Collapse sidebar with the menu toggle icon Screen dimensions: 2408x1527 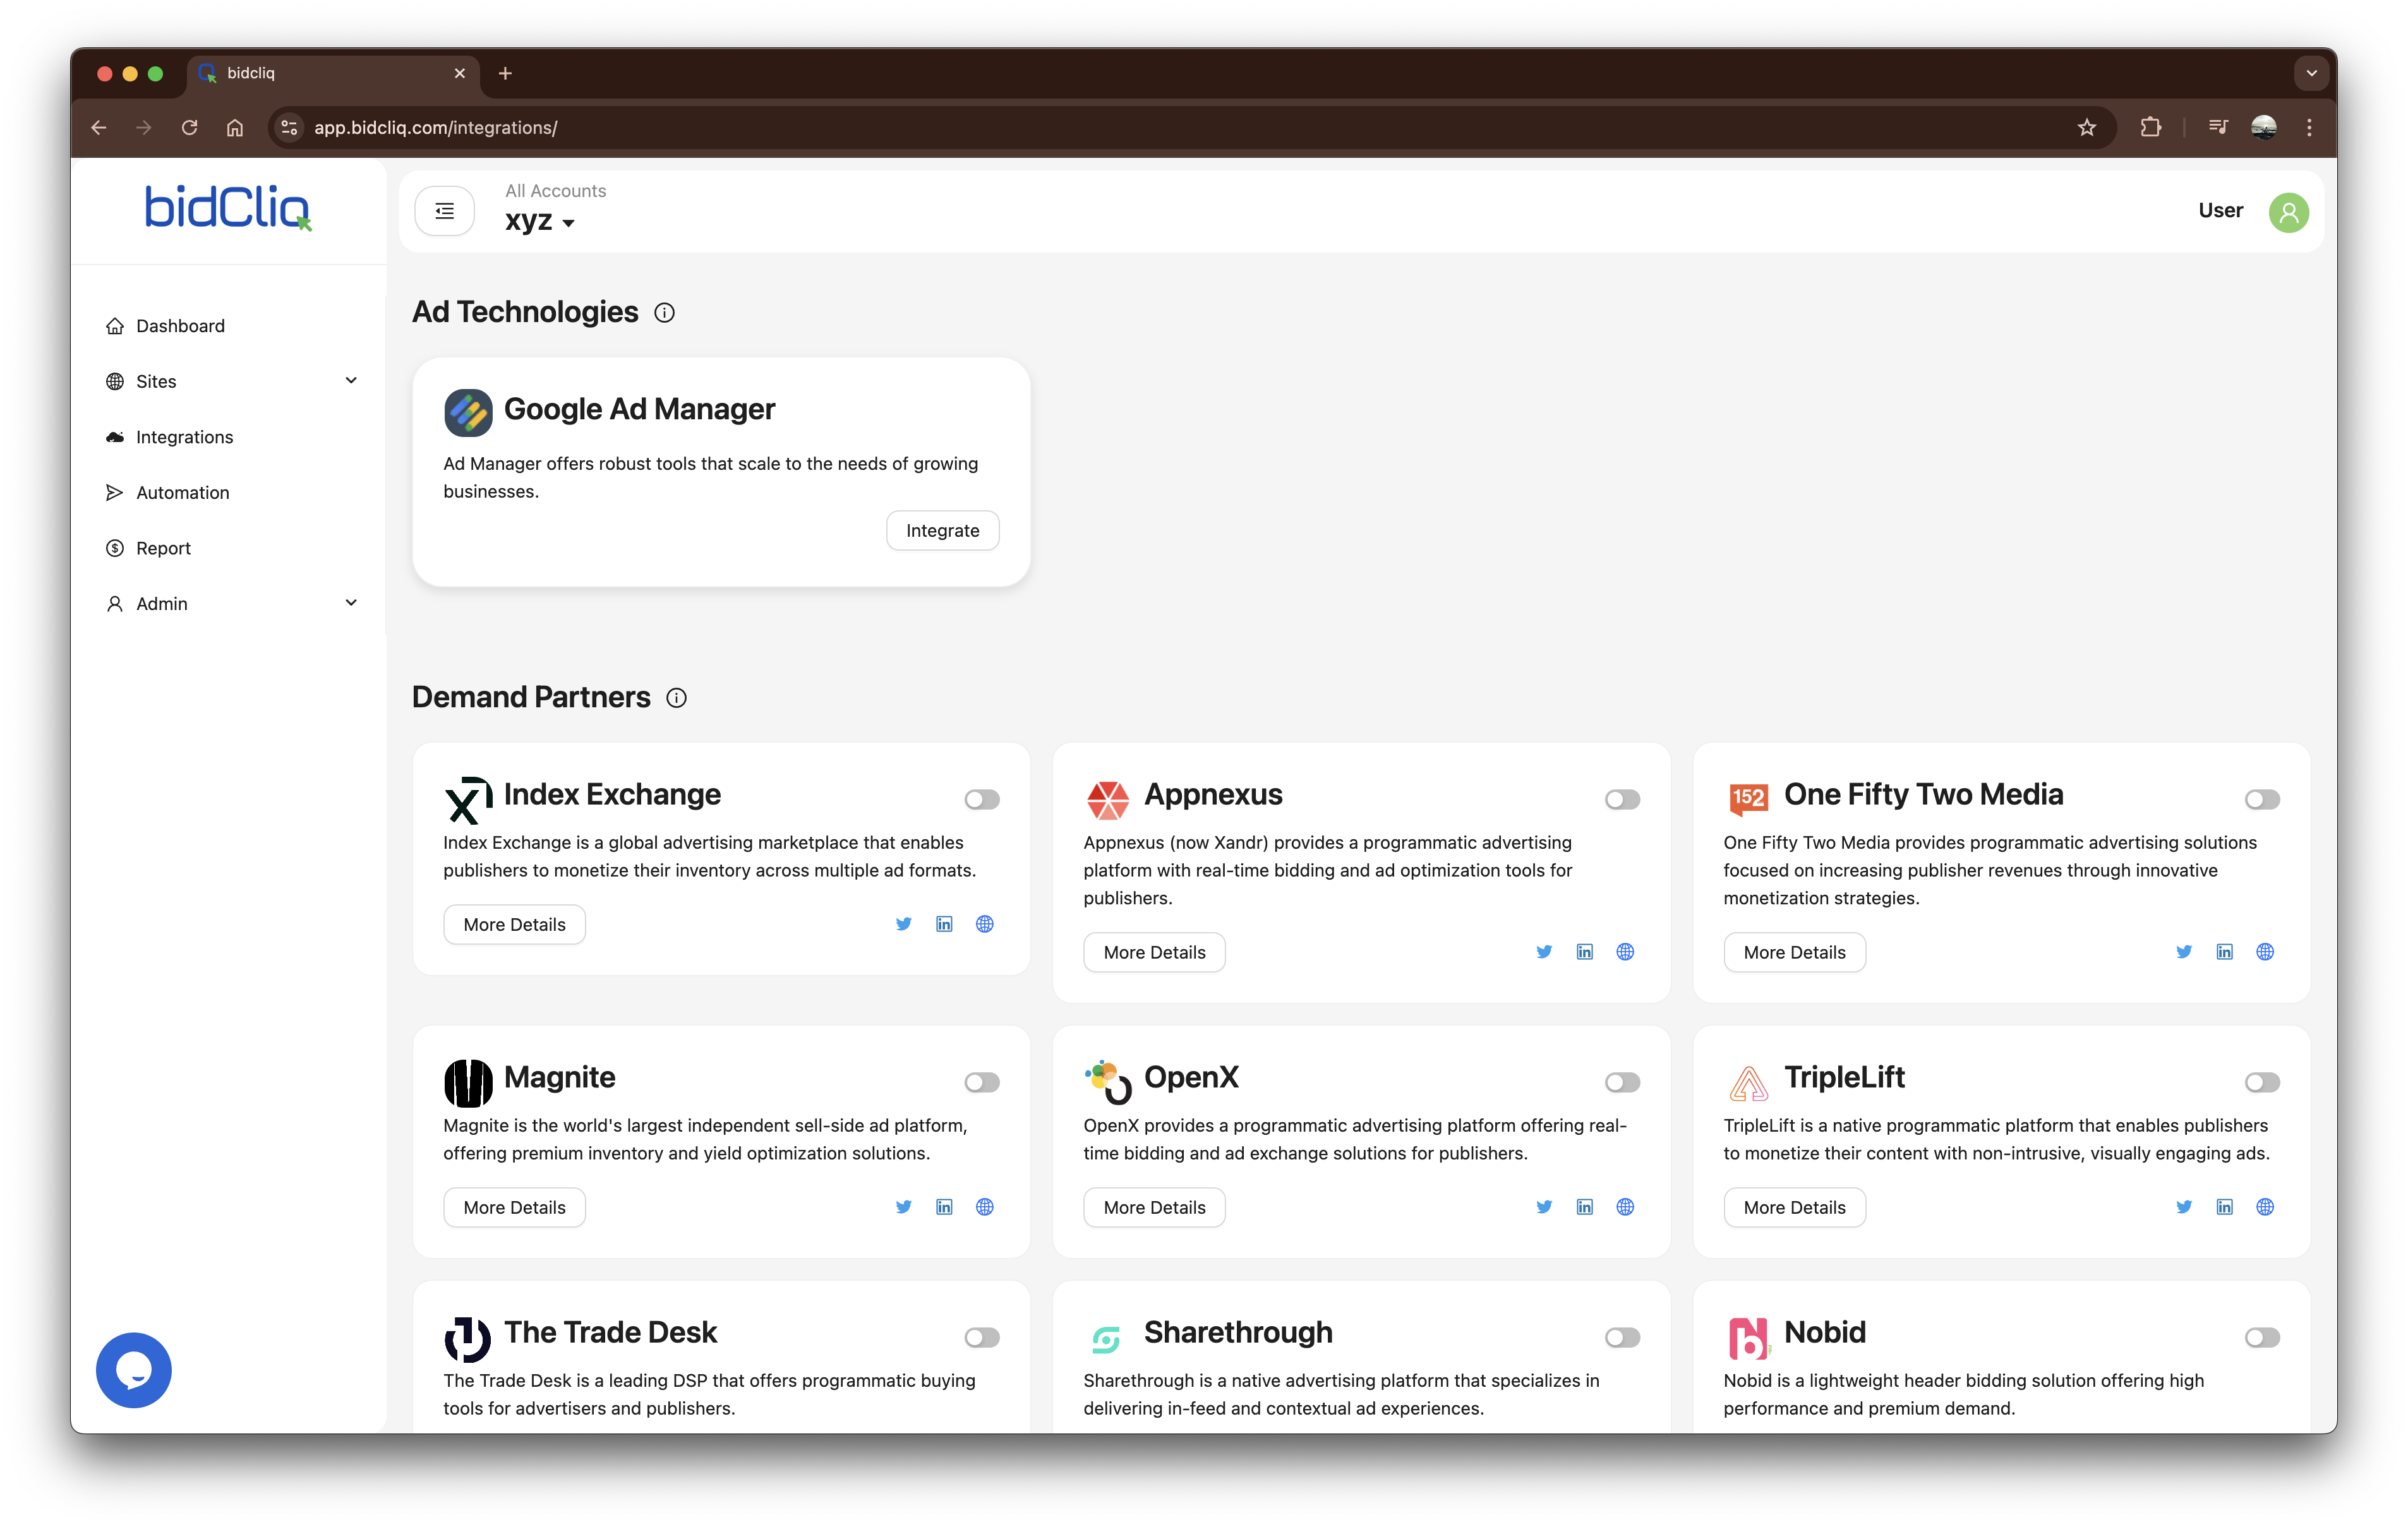(445, 211)
